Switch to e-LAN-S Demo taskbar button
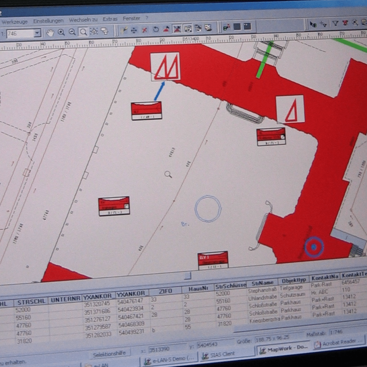The height and width of the screenshot is (367, 367). coord(170,360)
